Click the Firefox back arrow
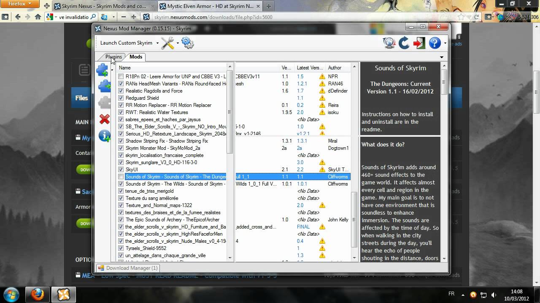The width and height of the screenshot is (540, 303). click(17, 17)
